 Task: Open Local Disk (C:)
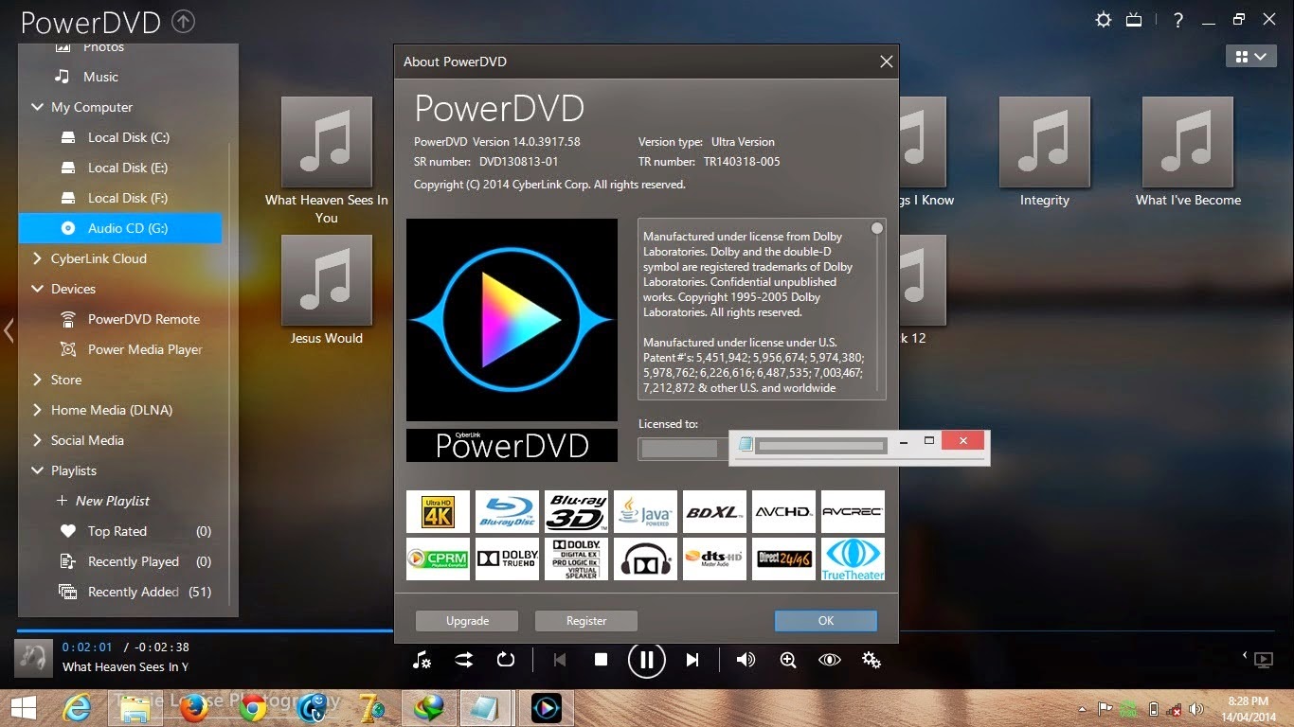pyautogui.click(x=128, y=137)
